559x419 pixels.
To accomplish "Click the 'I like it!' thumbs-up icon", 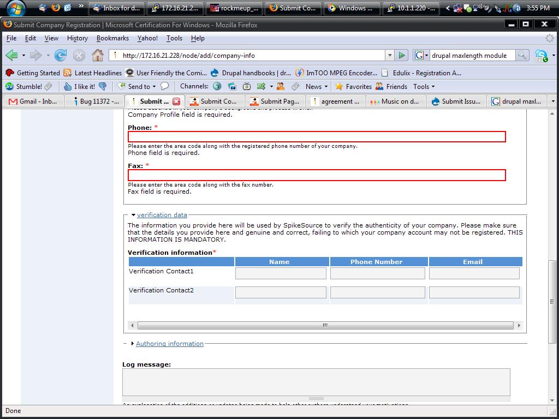I will (67, 86).
